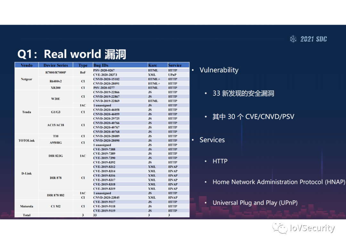Click 'Universal Plug and Play (UPnP)' bullet
Image resolution: width=346 pixels, height=244 pixels.
click(255, 203)
